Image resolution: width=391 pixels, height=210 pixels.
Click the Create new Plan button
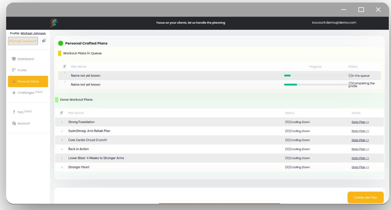pos(365,197)
